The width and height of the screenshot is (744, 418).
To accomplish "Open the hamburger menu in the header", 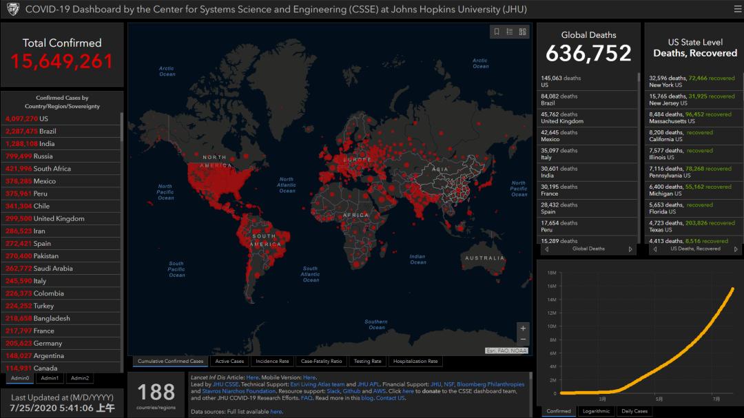I will click(x=738, y=9).
